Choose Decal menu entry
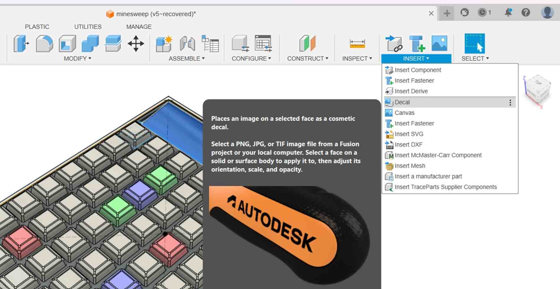Image resolution: width=560 pixels, height=289 pixels. coord(450,102)
